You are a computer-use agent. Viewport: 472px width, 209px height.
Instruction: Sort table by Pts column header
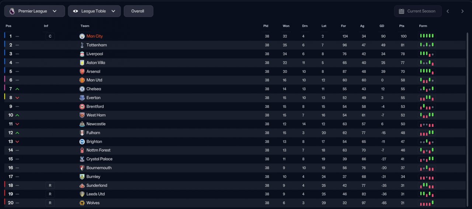pos(402,26)
